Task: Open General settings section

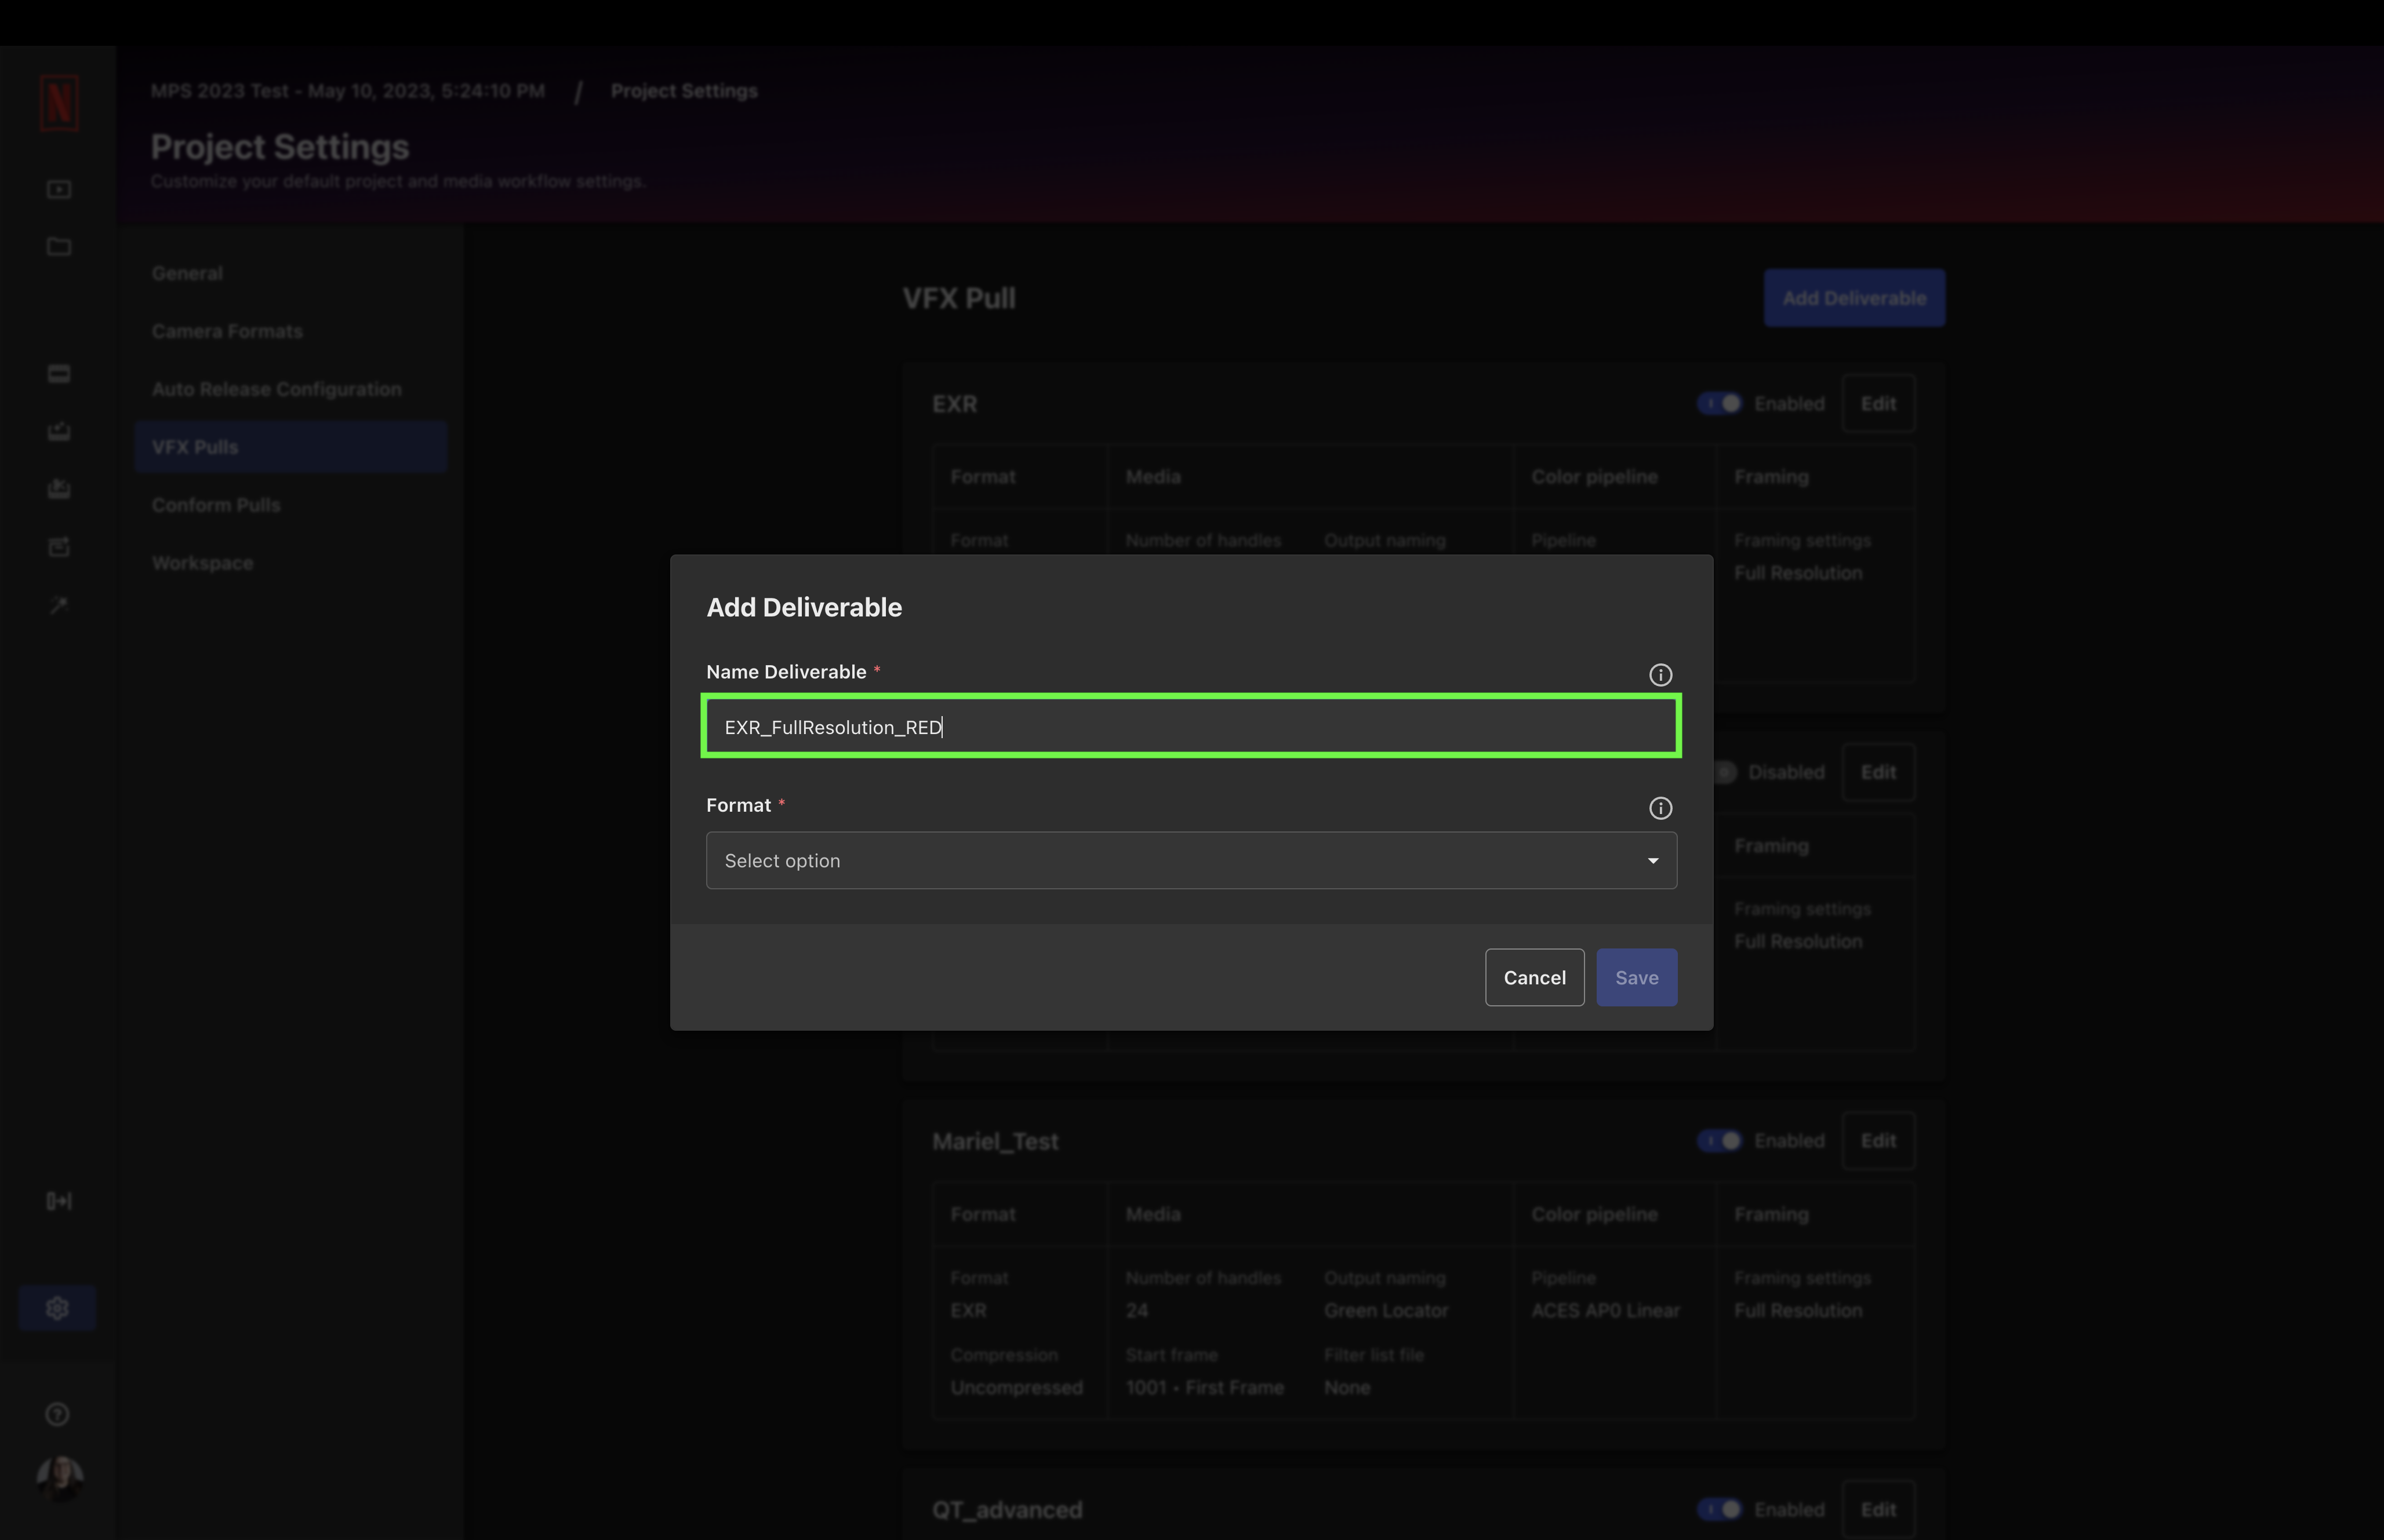Action: point(290,273)
